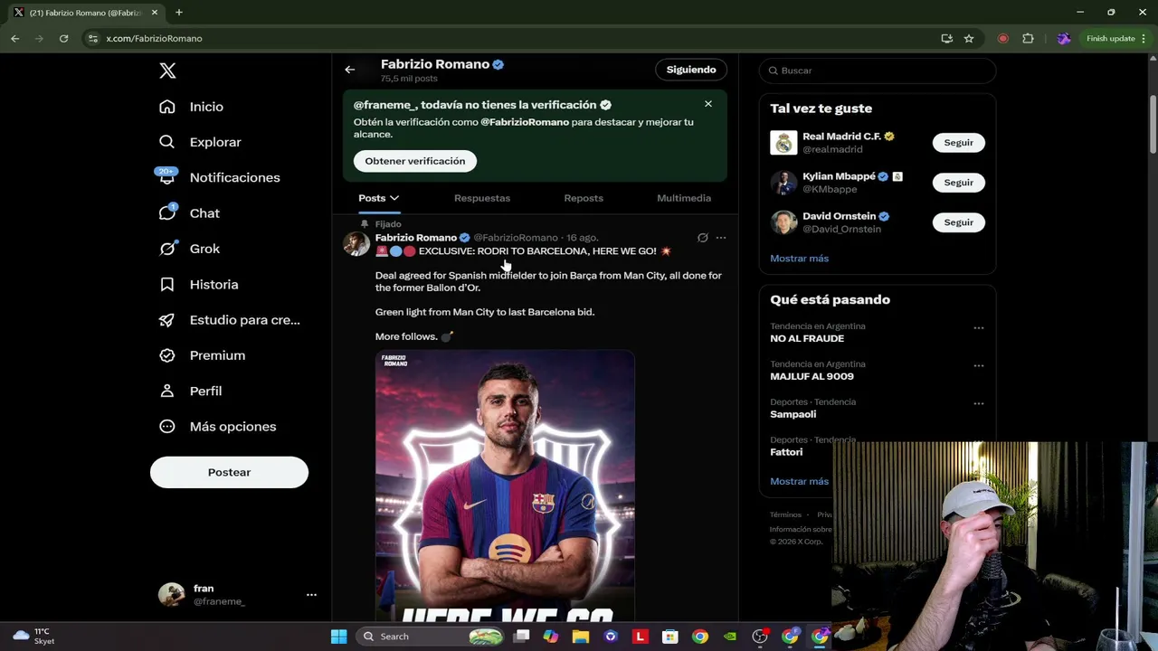1158x651 pixels.
Task: Click the Siguiendo button on the profile
Action: coord(691,70)
